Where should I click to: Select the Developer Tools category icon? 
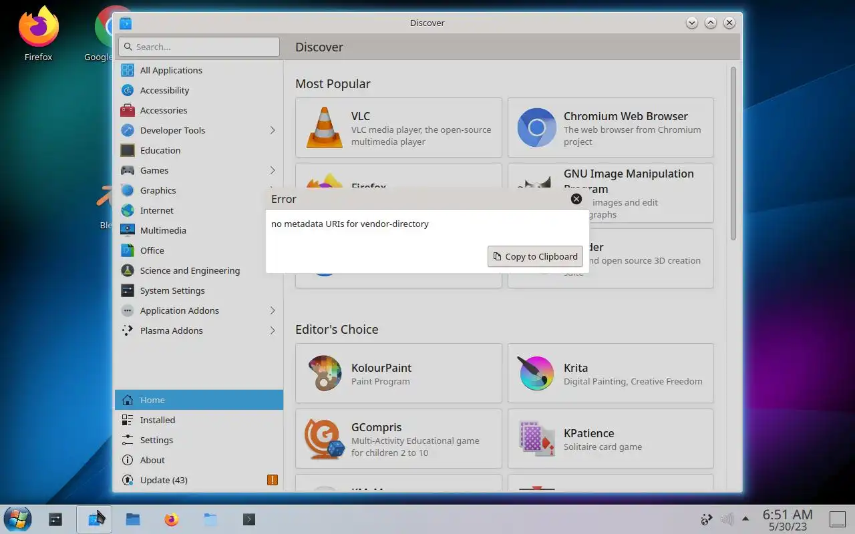tap(128, 130)
